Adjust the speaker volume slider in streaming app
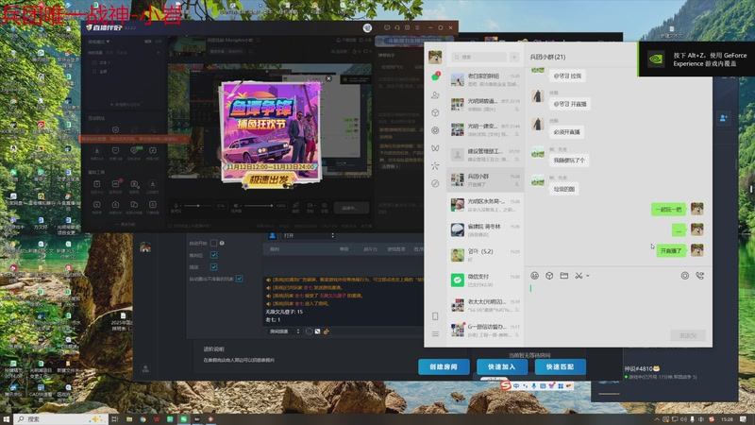 point(258,206)
